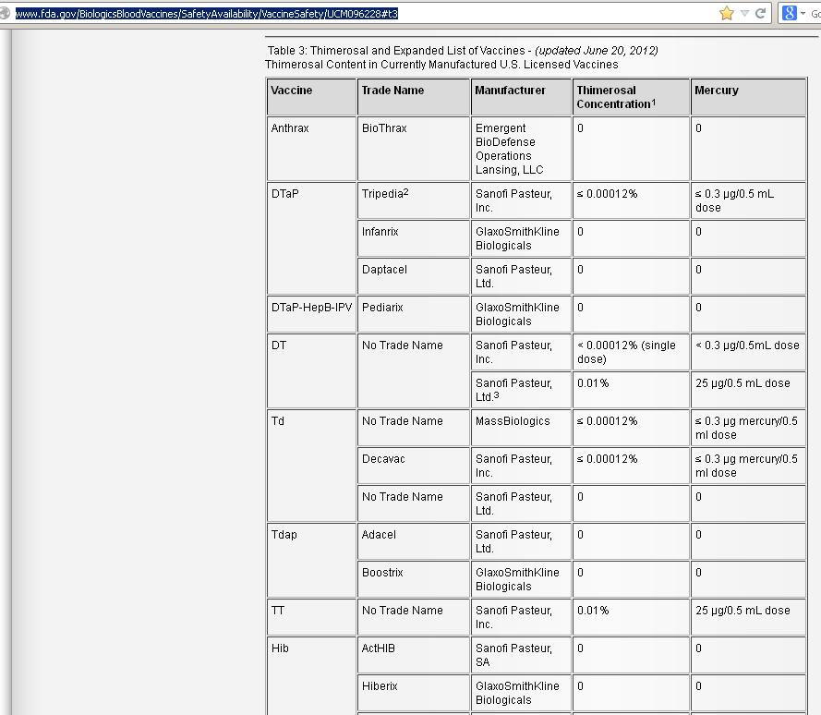Click the Google search engine icon
Image resolution: width=821 pixels, height=715 pixels.
click(x=789, y=13)
